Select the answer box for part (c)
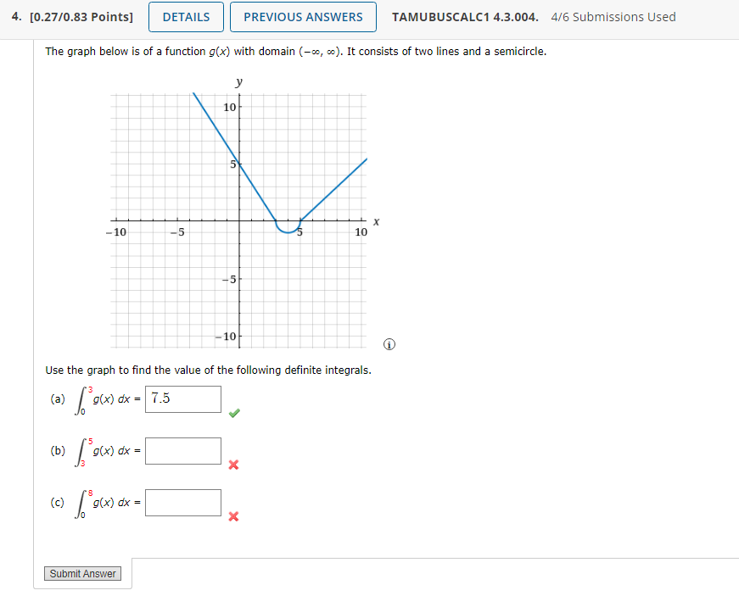Screen dimensions: 739x596 [183, 503]
